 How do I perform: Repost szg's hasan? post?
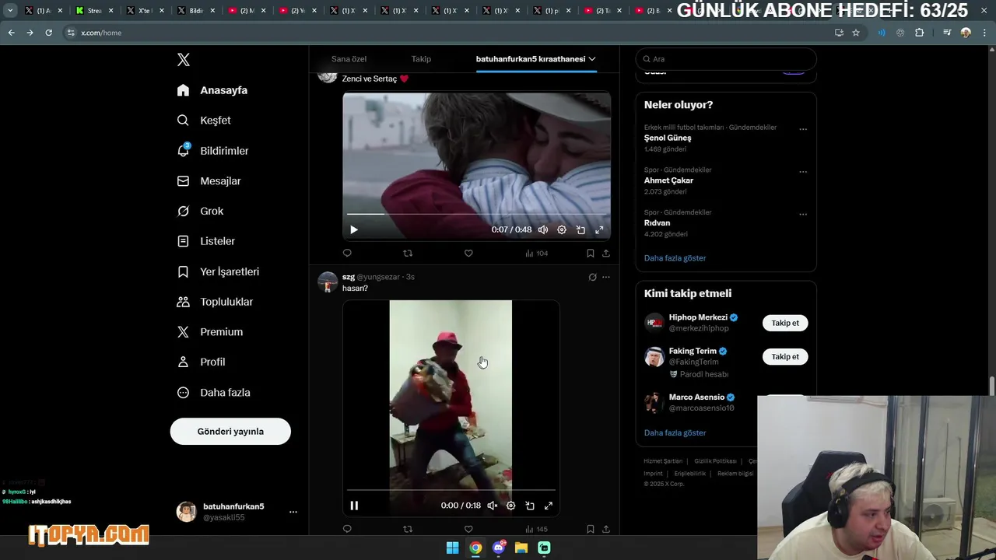408,529
